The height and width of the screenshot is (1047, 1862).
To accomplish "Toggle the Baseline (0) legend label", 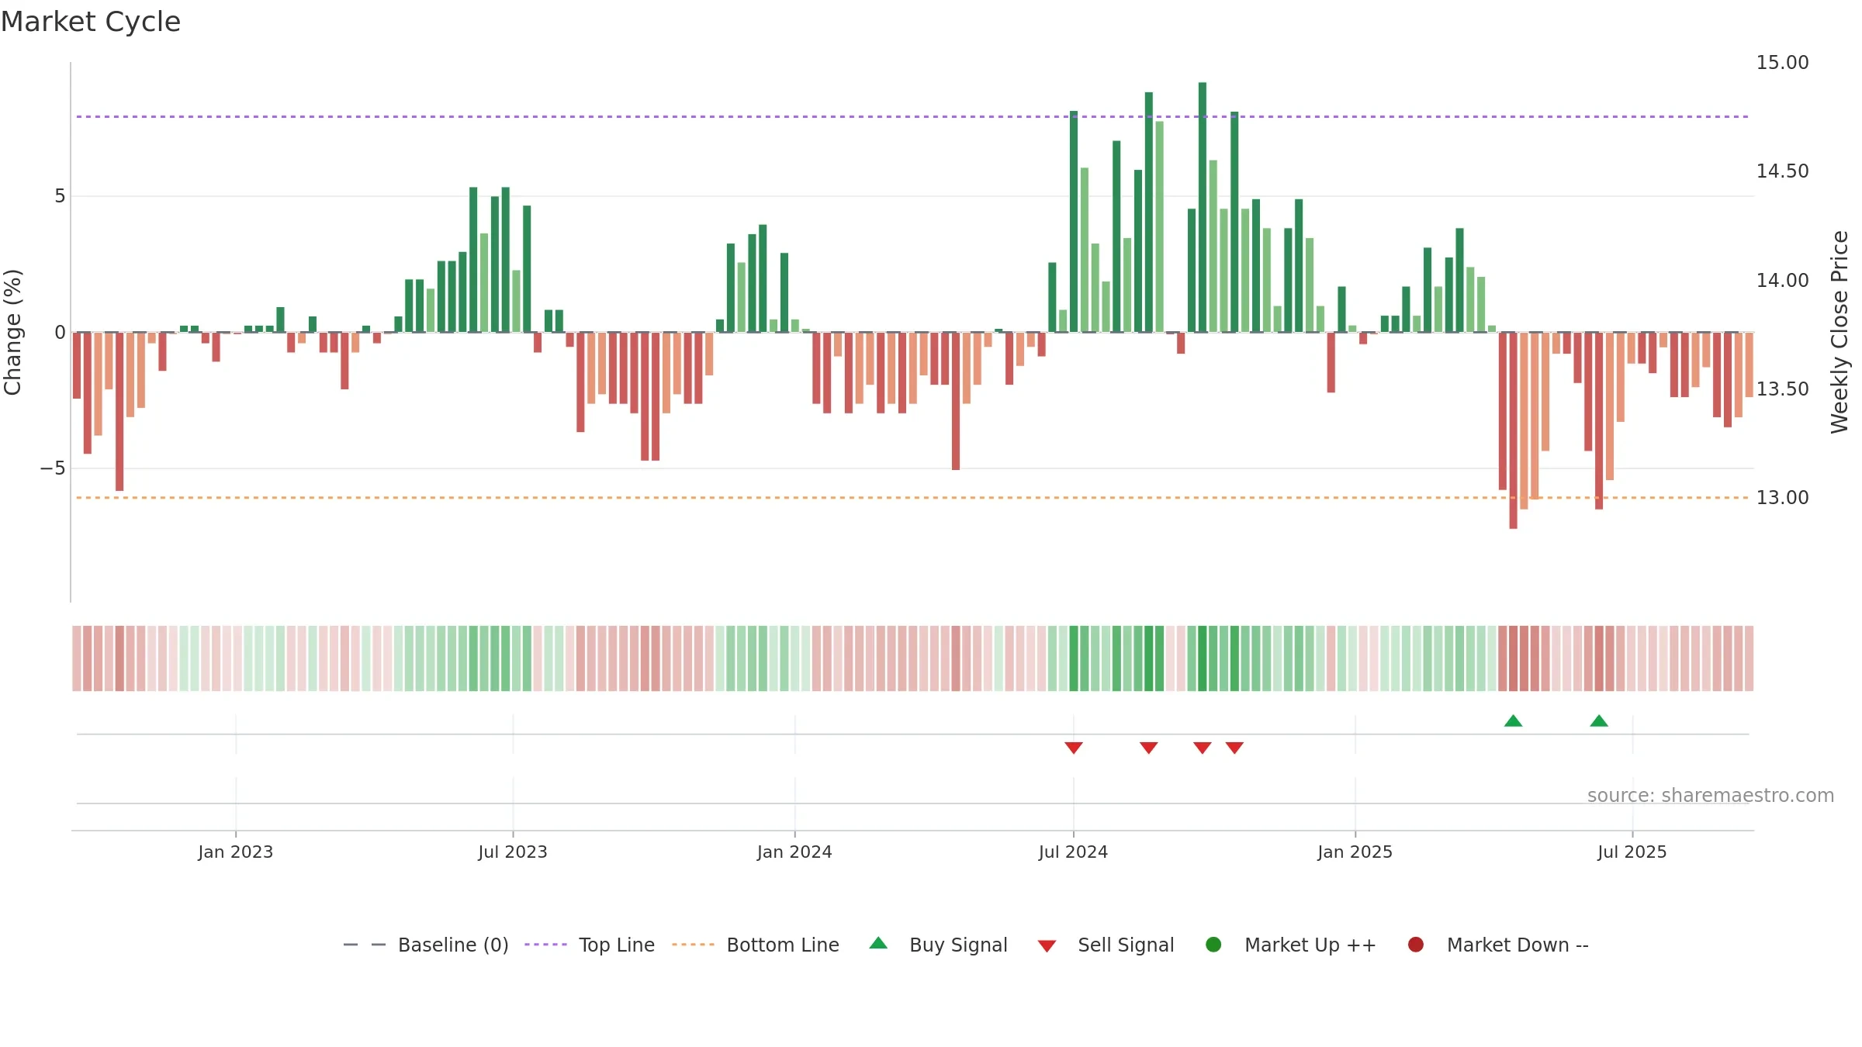I will (453, 945).
